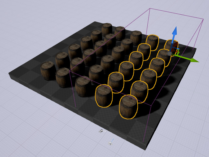209x157 pixels.
Task: Select farthest outlined barrel in left selected row
Action: [x=152, y=42]
